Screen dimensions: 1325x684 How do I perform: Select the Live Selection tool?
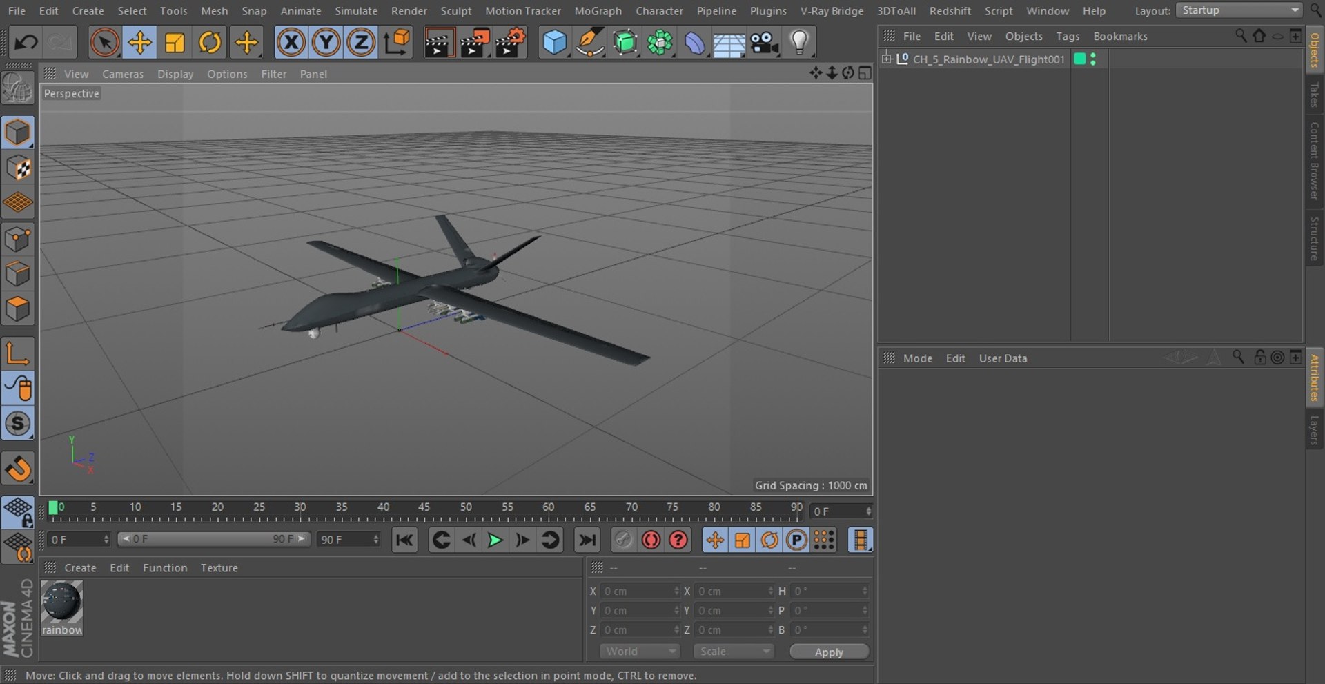point(104,43)
